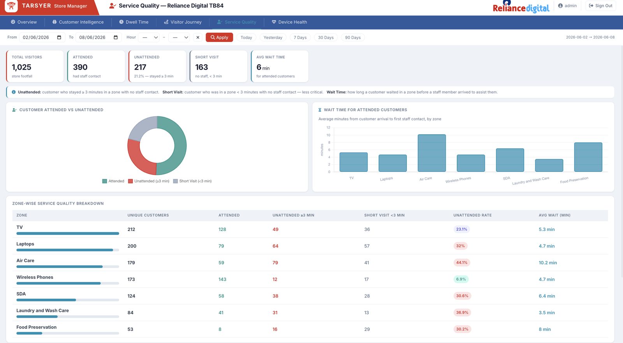Click the To date input field

tap(99, 38)
